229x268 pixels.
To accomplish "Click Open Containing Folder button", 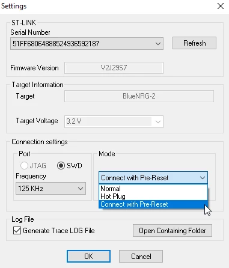I will 173,231.
